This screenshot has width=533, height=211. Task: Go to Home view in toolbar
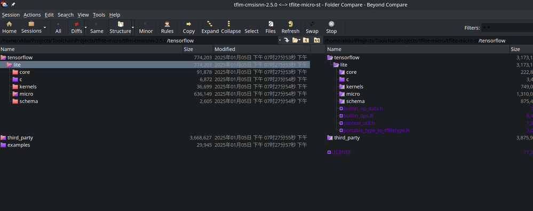click(9, 27)
